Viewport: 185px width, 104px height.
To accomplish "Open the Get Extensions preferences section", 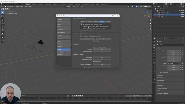I will click(x=64, y=33).
